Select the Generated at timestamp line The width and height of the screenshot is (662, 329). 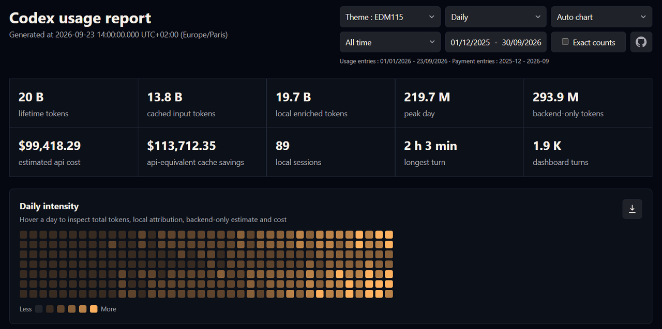(x=118, y=35)
